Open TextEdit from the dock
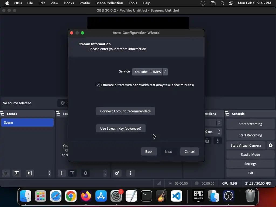Screen dimensions: 276x207 (x=131, y=196)
